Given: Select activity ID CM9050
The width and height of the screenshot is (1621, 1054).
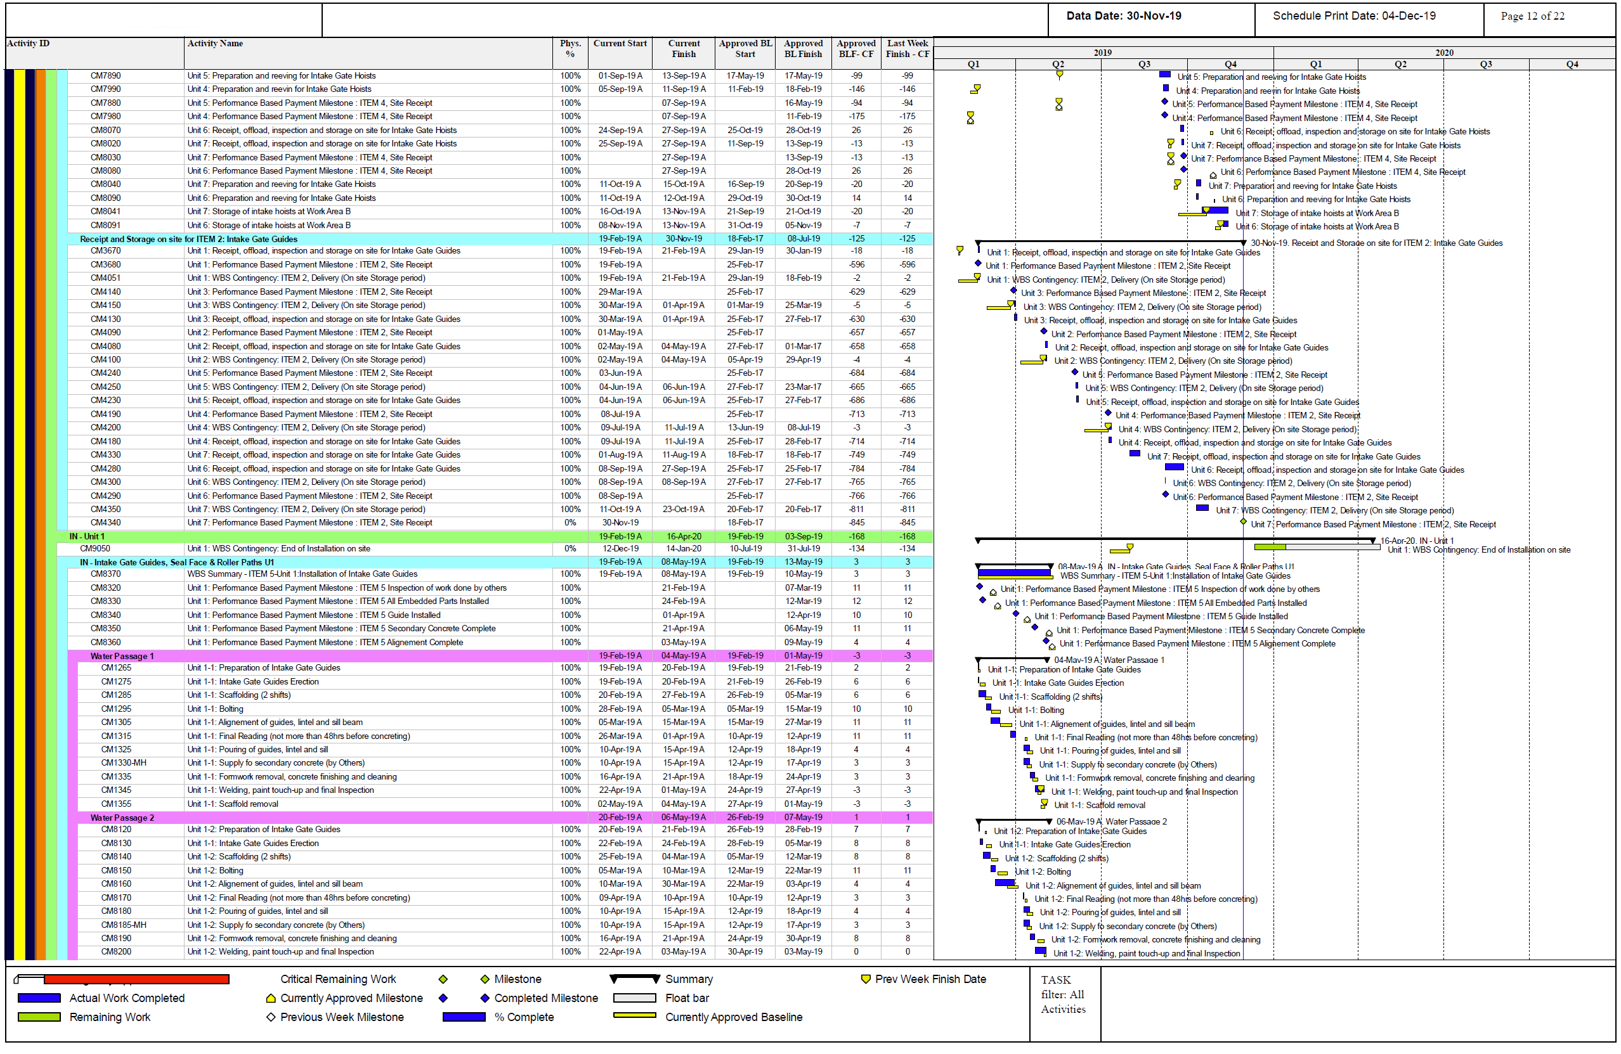Looking at the screenshot, I should click(94, 549).
